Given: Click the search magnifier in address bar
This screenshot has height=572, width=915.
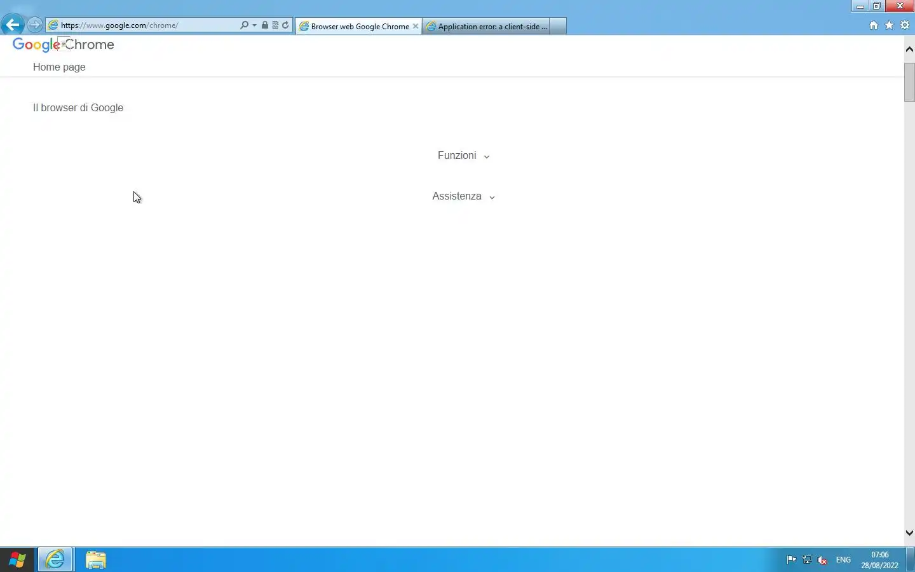Looking at the screenshot, I should 245,25.
